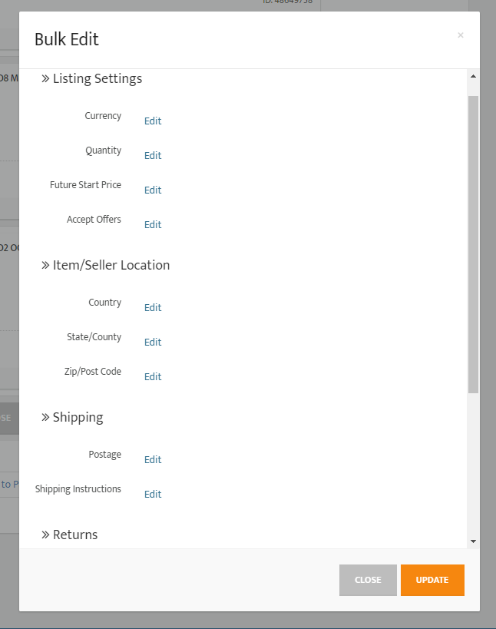Edit the Accept Offers setting
The image size is (496, 629).
(153, 224)
